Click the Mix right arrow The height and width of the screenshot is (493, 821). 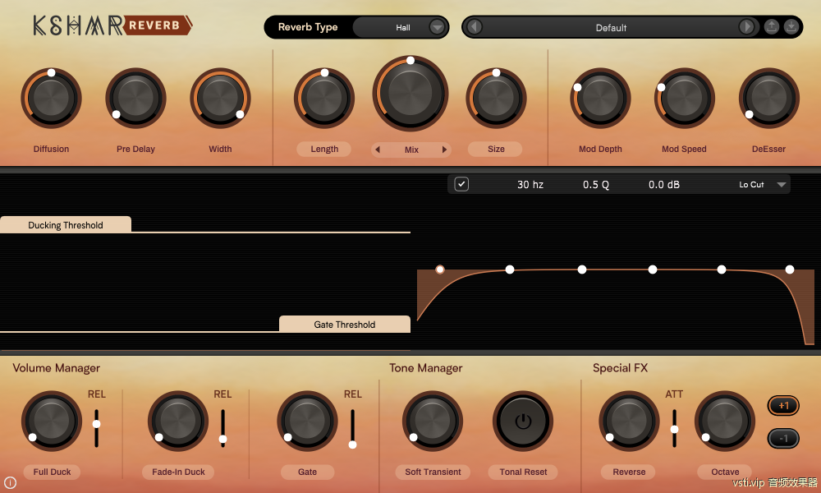444,150
